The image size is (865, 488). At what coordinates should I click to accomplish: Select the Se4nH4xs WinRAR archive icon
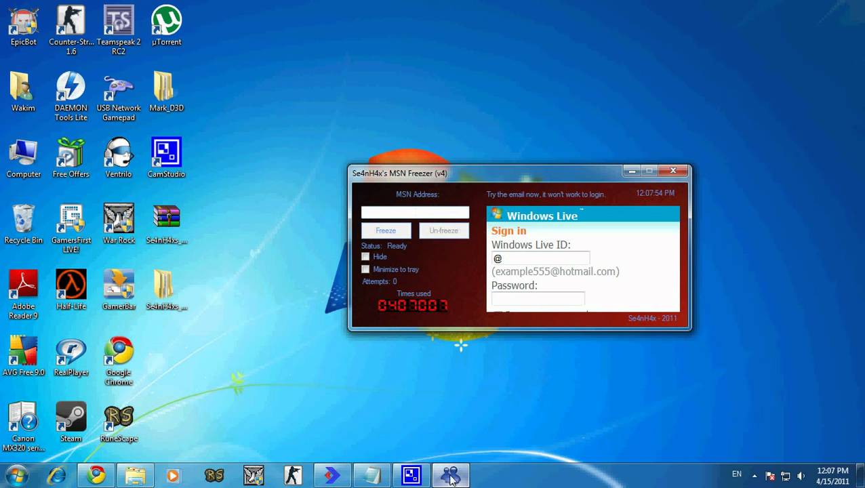pyautogui.click(x=166, y=224)
